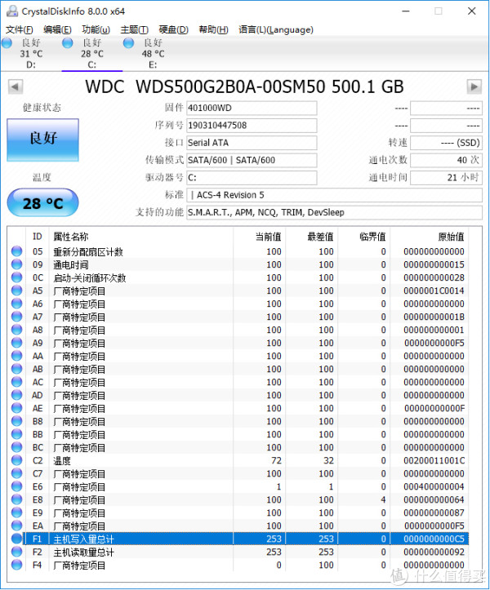
Task: Open the 语言(L)(Language) menu
Action: [276, 29]
